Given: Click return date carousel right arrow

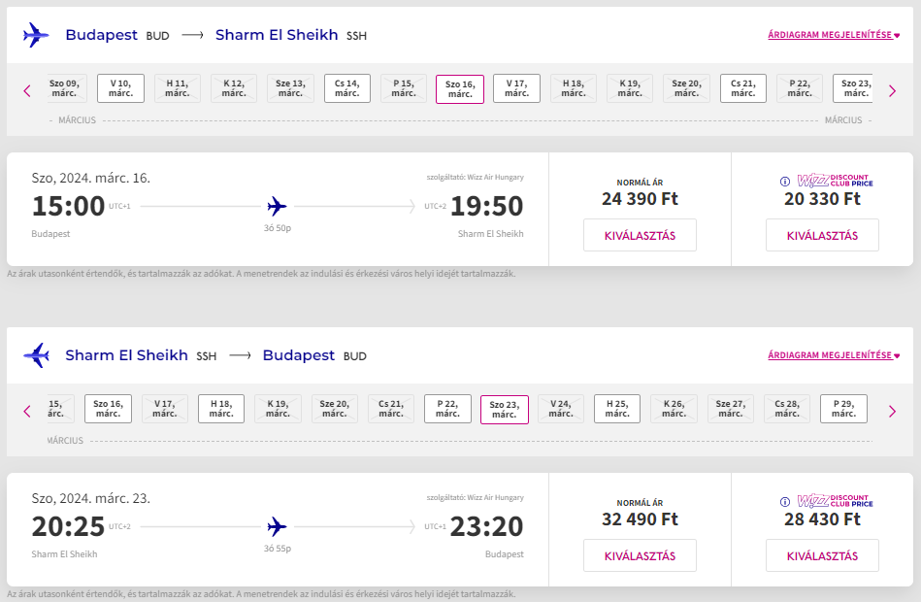Looking at the screenshot, I should pyautogui.click(x=892, y=411).
